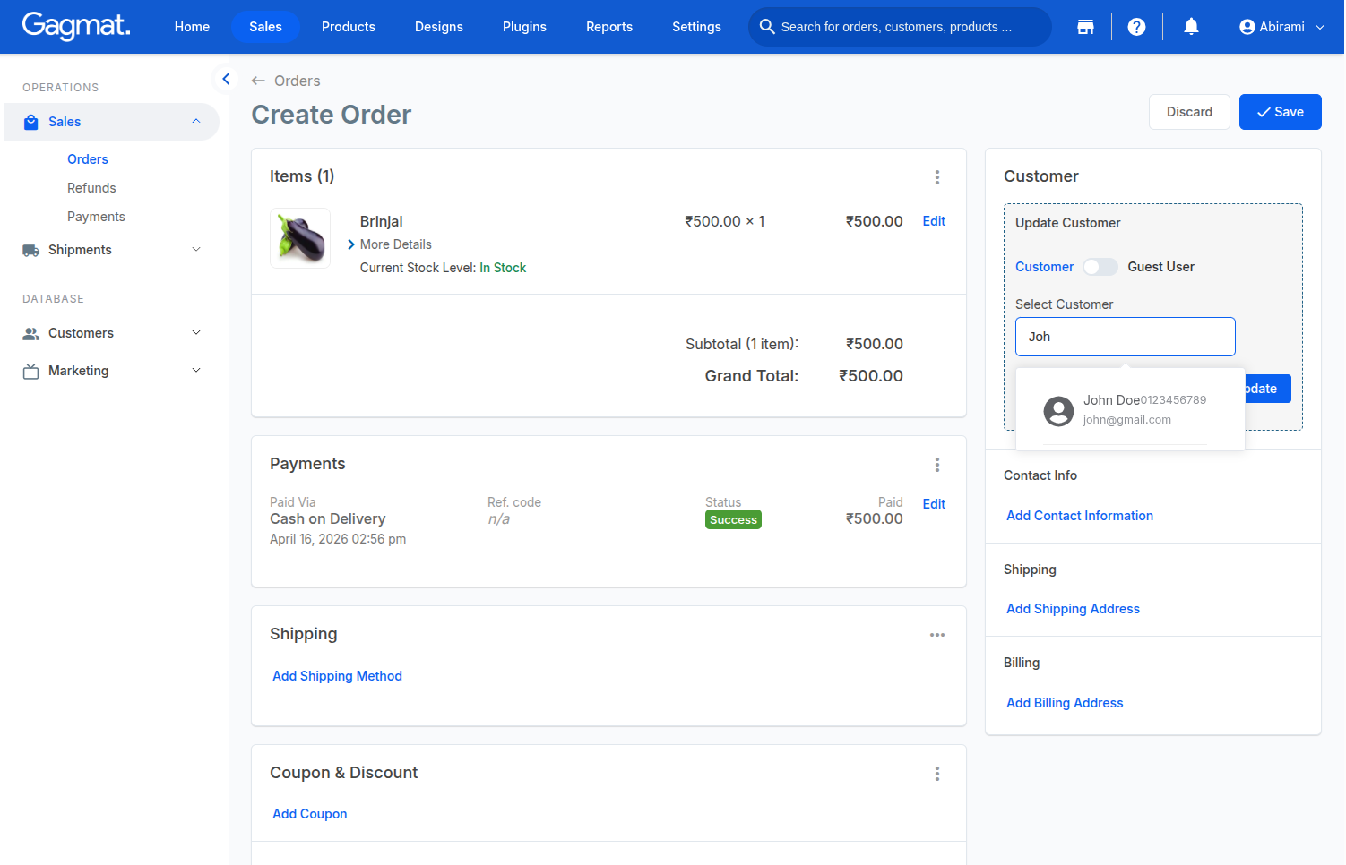Expand the Customers sidebar group

196,333
